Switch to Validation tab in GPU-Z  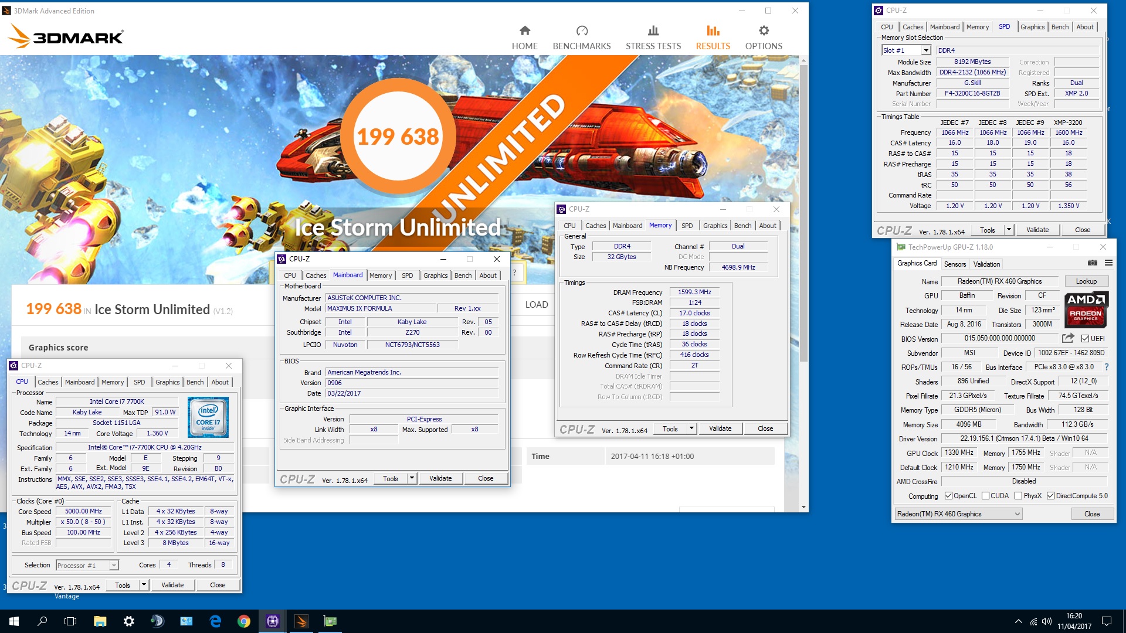point(986,264)
